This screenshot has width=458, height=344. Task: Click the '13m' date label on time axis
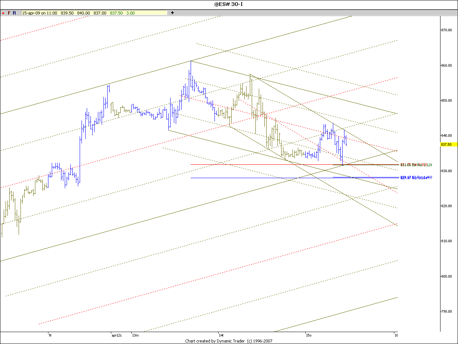pos(135,335)
